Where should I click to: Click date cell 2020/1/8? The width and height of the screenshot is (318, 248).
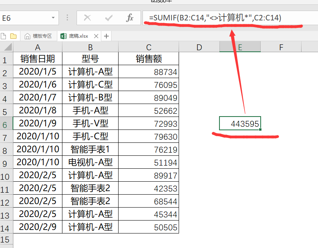pos(38,111)
